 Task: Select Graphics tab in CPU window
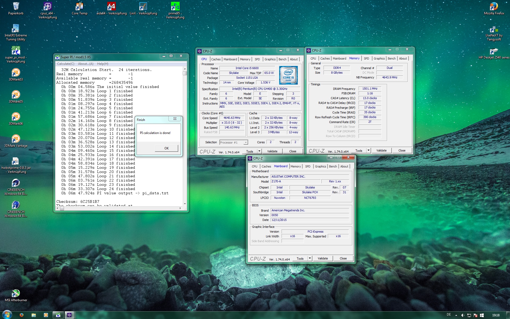point(270,59)
